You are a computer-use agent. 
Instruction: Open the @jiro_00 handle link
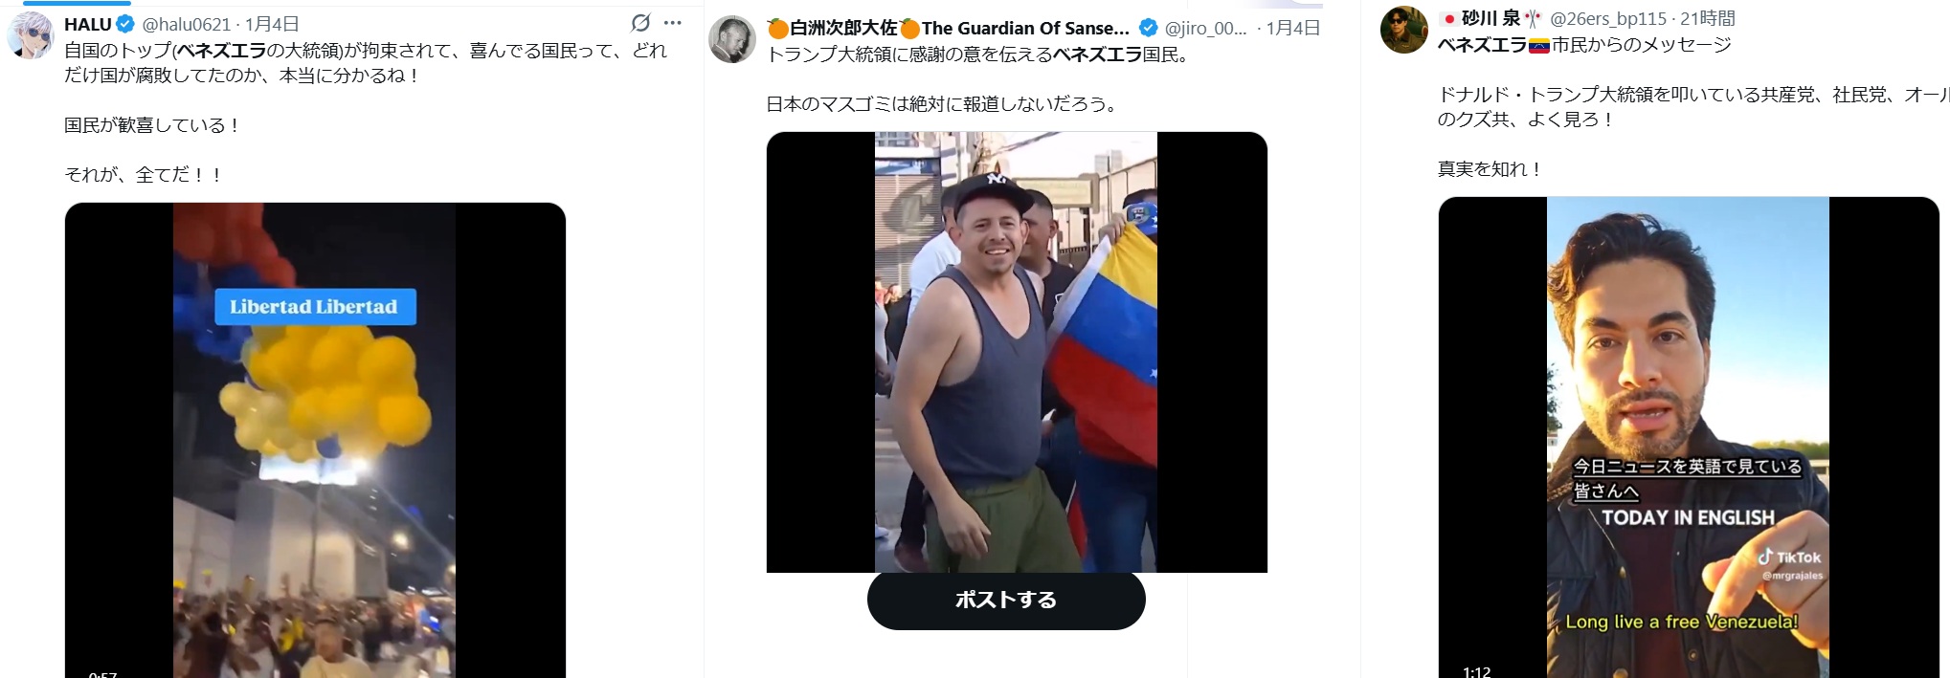click(x=1205, y=28)
